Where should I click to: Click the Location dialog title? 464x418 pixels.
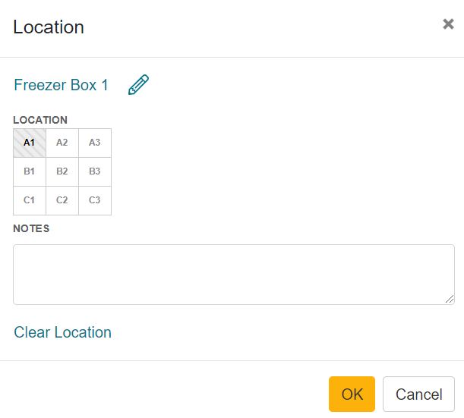(x=49, y=27)
